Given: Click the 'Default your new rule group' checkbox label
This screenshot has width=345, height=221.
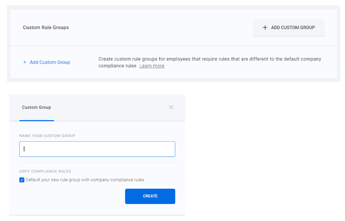Looking at the screenshot, I should click(85, 180).
